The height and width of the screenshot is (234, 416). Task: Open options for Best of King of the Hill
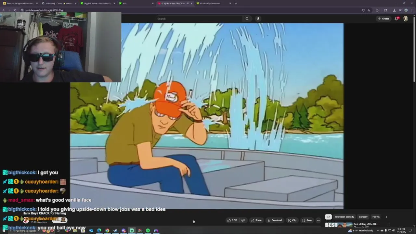coord(389,224)
